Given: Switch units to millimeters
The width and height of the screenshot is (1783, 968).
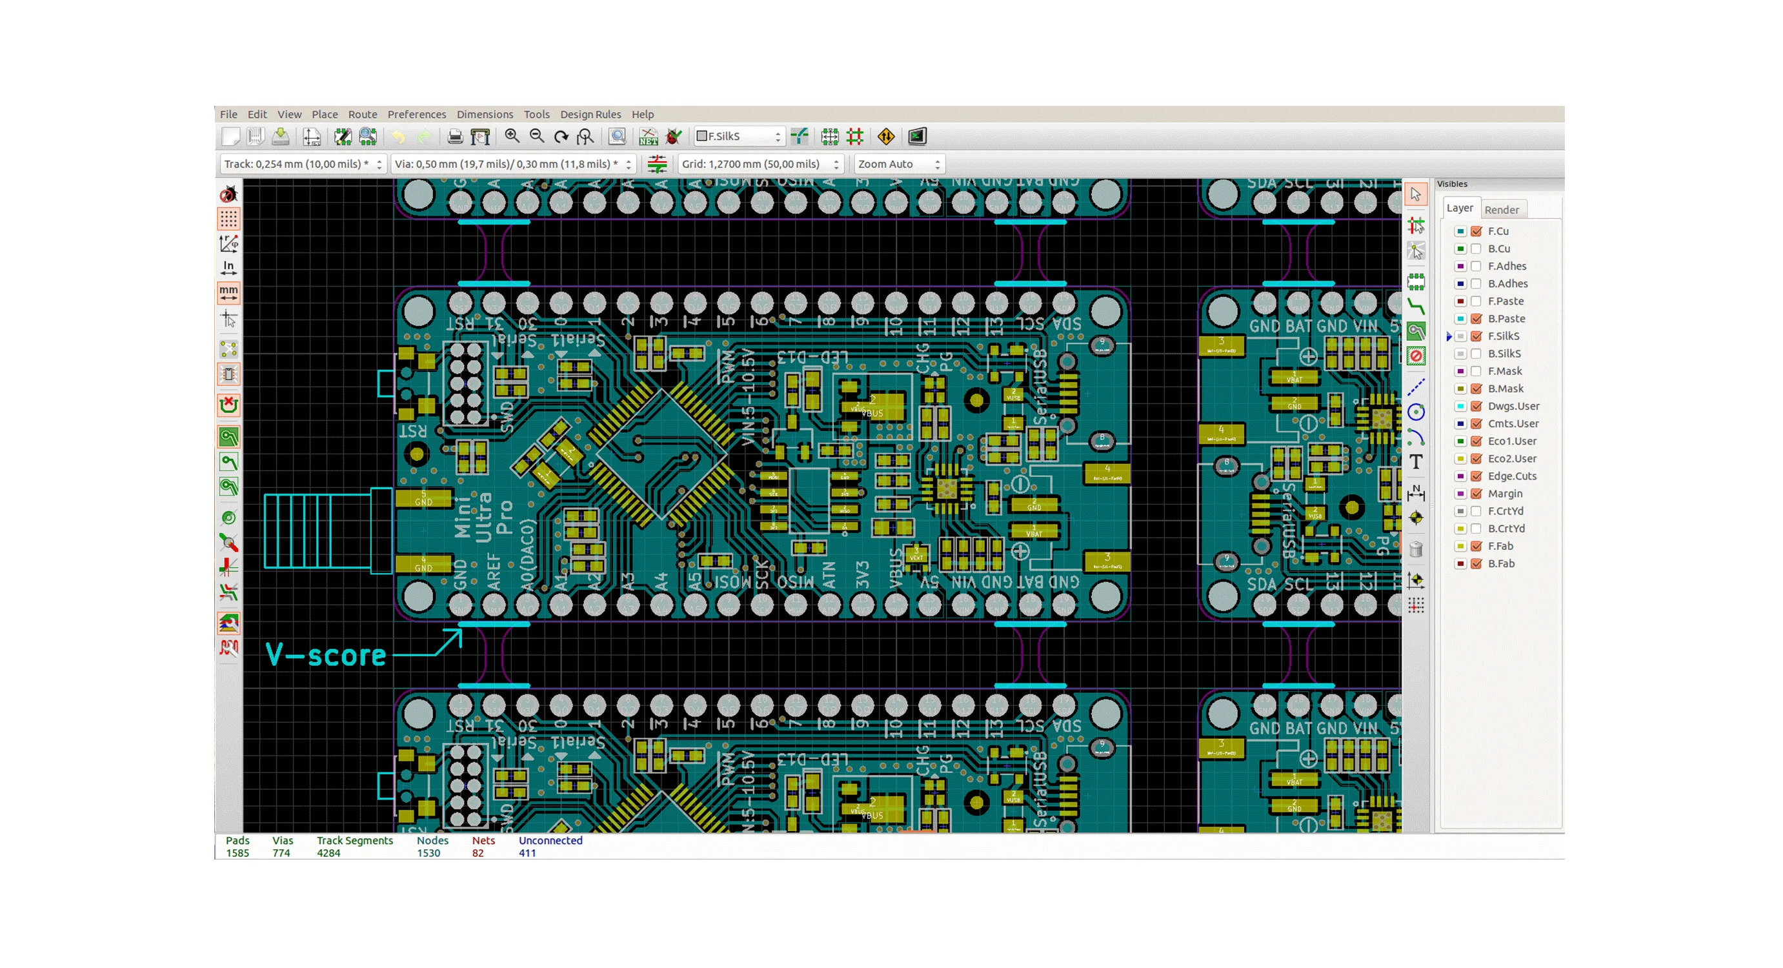Looking at the screenshot, I should [x=228, y=293].
